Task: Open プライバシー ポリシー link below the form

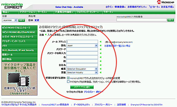Action: click(93, 92)
